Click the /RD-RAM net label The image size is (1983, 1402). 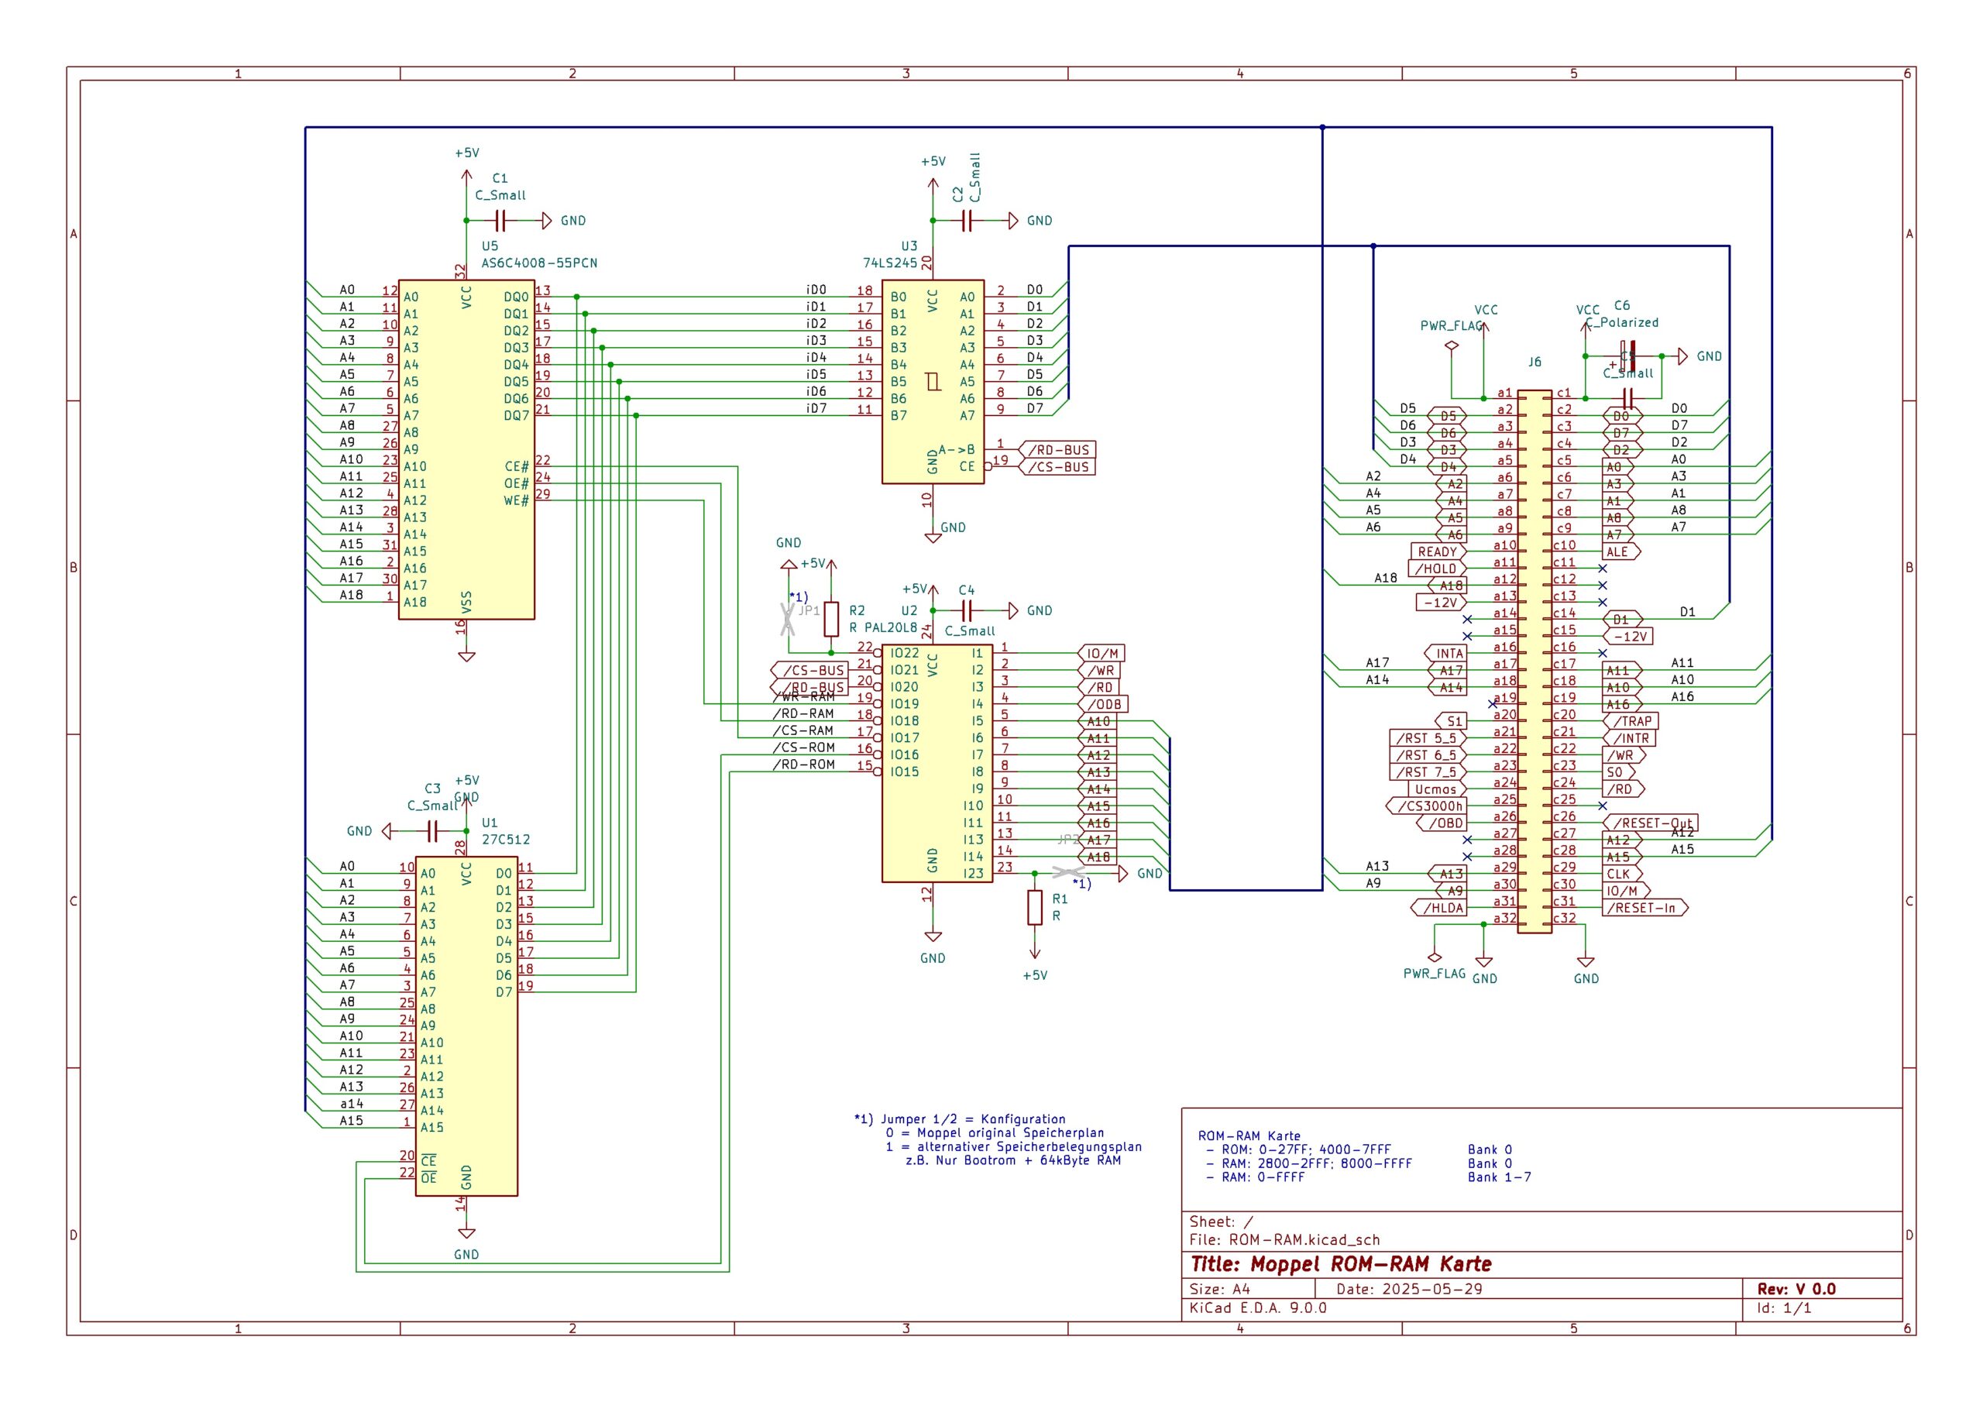click(x=803, y=713)
